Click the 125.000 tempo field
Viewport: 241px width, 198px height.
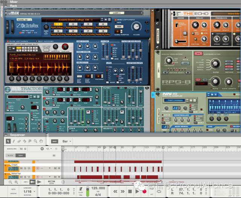(98, 188)
